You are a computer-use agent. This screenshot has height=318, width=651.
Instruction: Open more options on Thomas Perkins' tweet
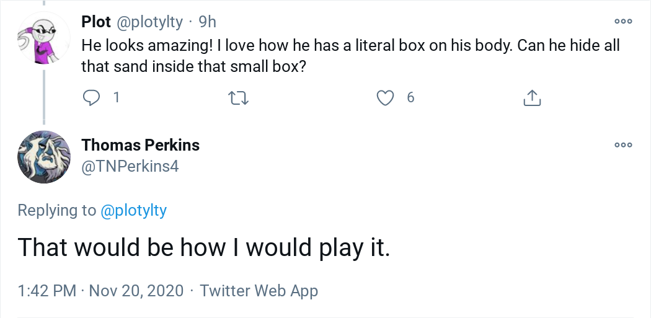tap(623, 145)
